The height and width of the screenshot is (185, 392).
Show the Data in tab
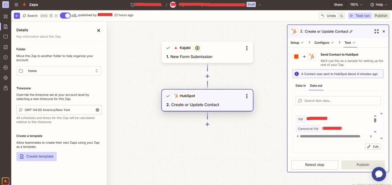point(301,85)
